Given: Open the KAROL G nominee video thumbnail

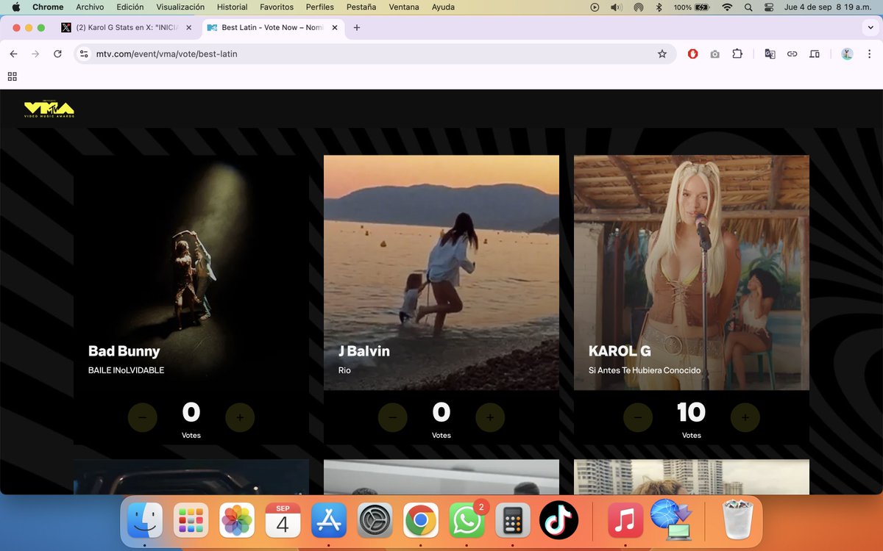Looking at the screenshot, I should tap(692, 273).
